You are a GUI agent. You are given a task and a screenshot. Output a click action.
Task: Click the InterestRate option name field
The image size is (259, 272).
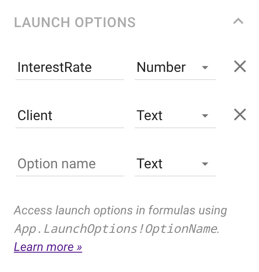click(x=69, y=68)
